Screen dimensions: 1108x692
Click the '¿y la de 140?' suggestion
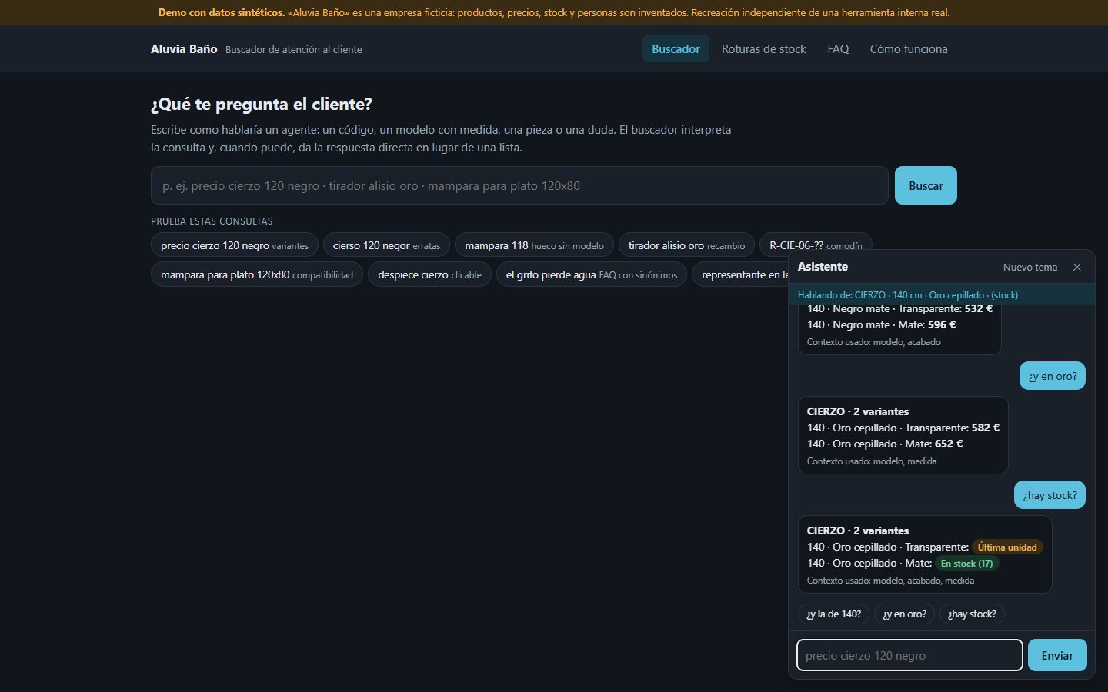click(833, 614)
